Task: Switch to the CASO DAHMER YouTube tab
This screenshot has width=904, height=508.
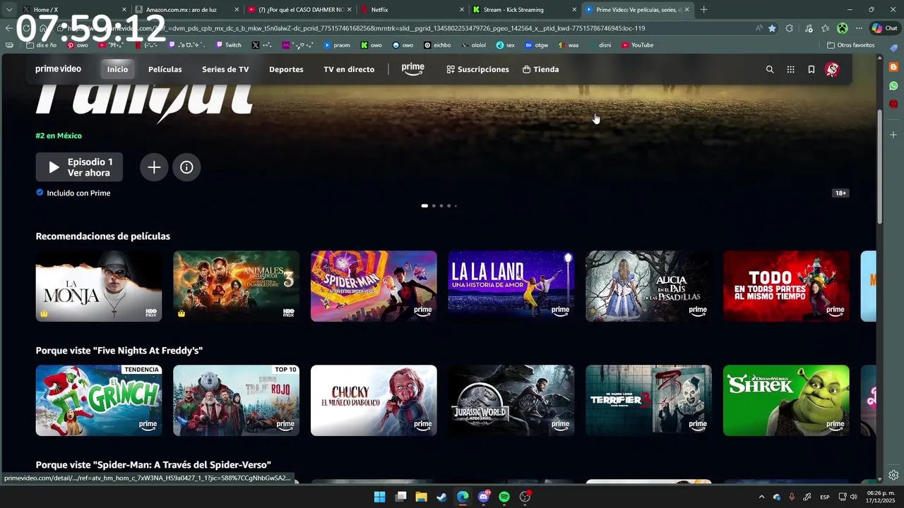Action: 299,10
